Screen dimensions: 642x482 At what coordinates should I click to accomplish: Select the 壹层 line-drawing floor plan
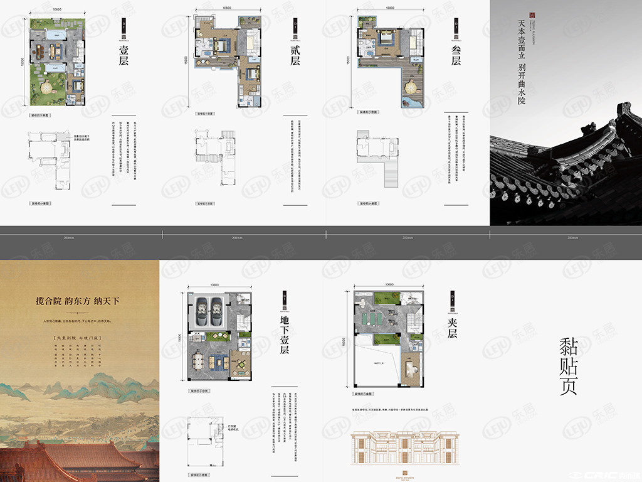click(50, 160)
